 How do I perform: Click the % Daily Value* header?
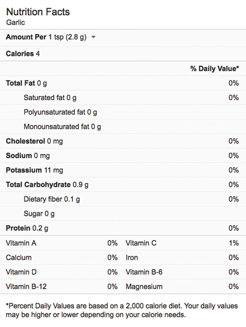(214, 69)
